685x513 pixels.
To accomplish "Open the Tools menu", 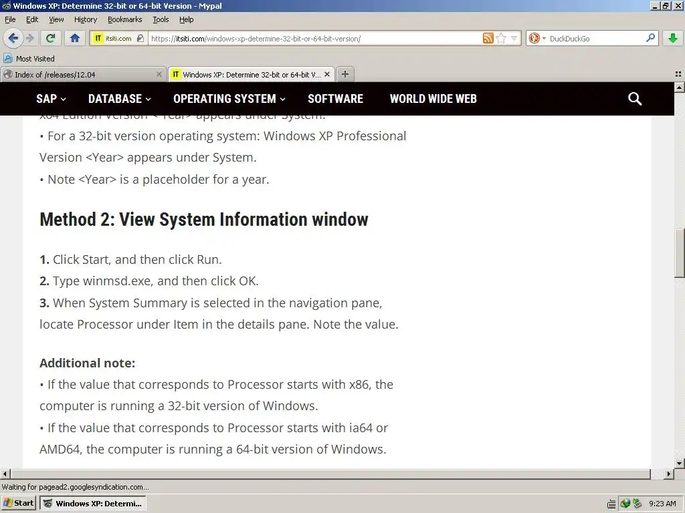I will pyautogui.click(x=161, y=19).
